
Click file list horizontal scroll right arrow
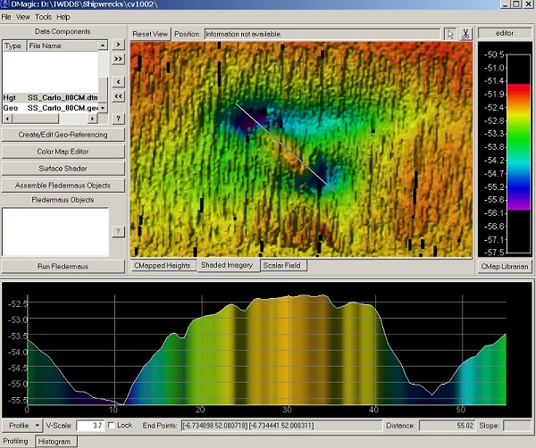point(92,119)
